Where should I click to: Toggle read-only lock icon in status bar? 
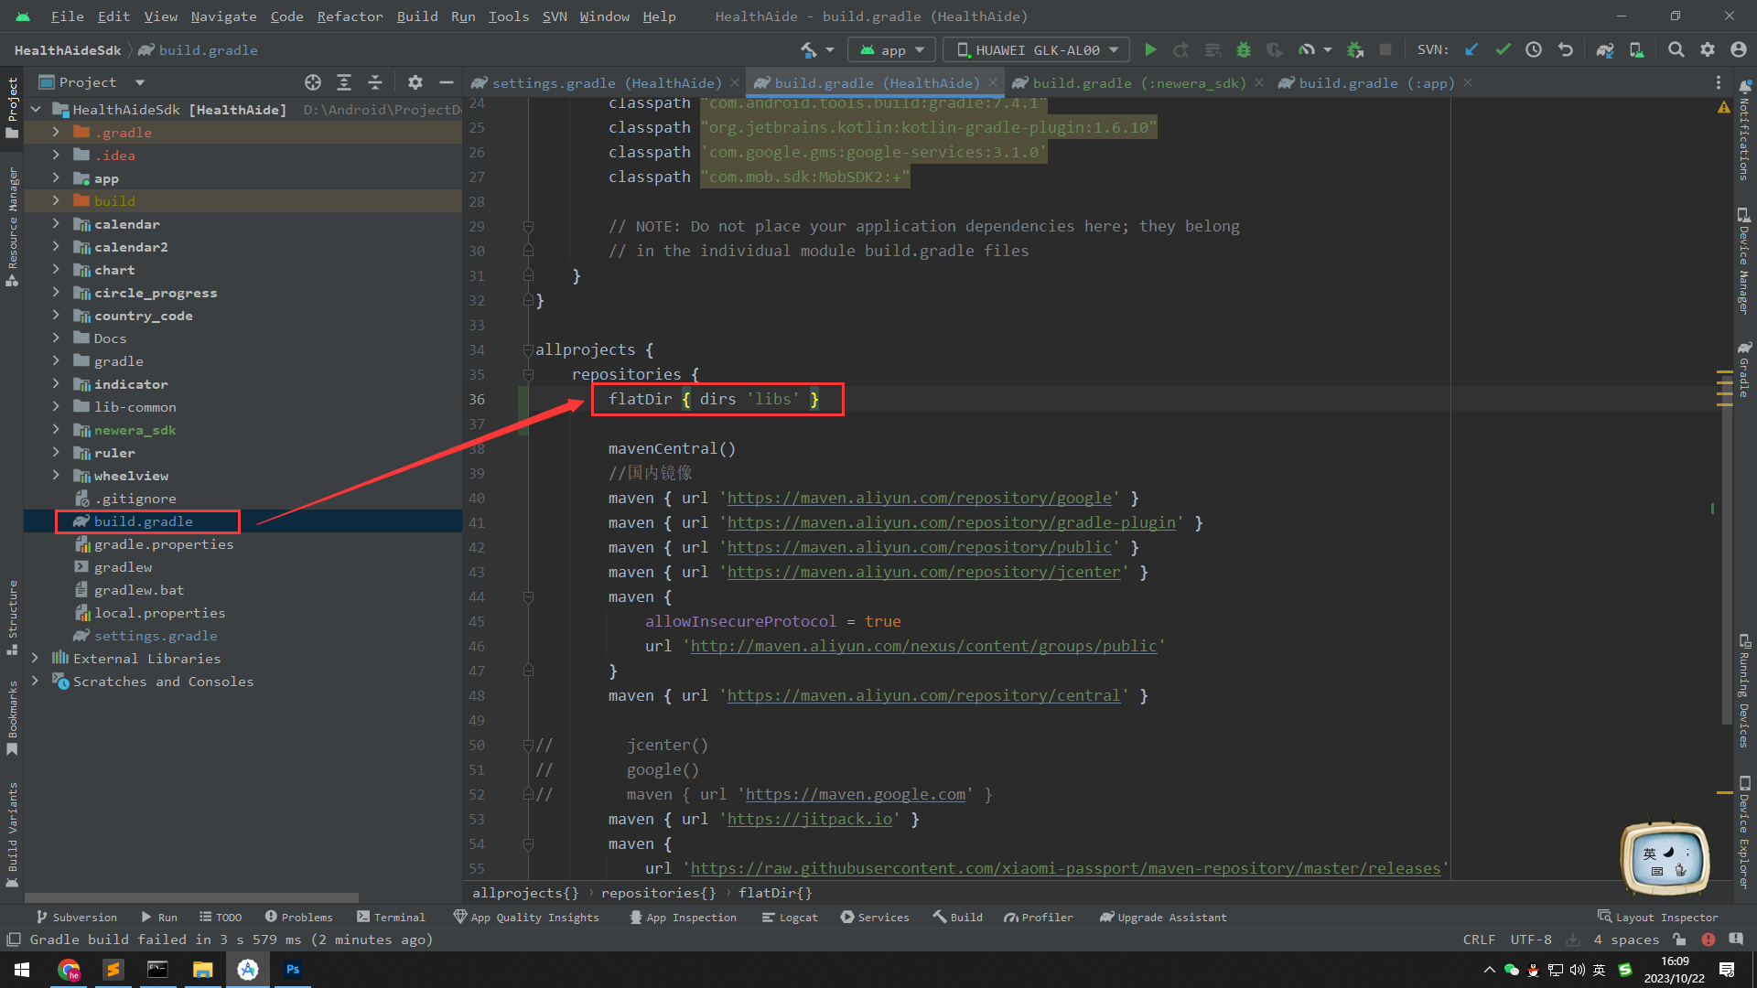pyautogui.click(x=1679, y=940)
